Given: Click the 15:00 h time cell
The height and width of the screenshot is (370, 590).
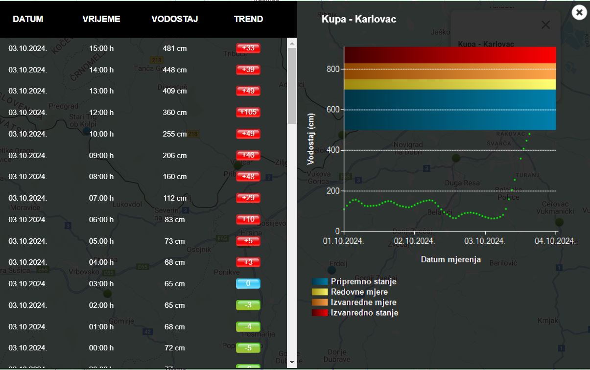Looking at the screenshot, I should [x=101, y=48].
